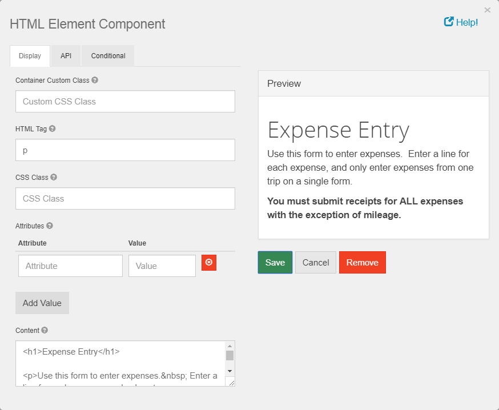Open the Conditional tab
This screenshot has width=499, height=410.
(x=107, y=55)
